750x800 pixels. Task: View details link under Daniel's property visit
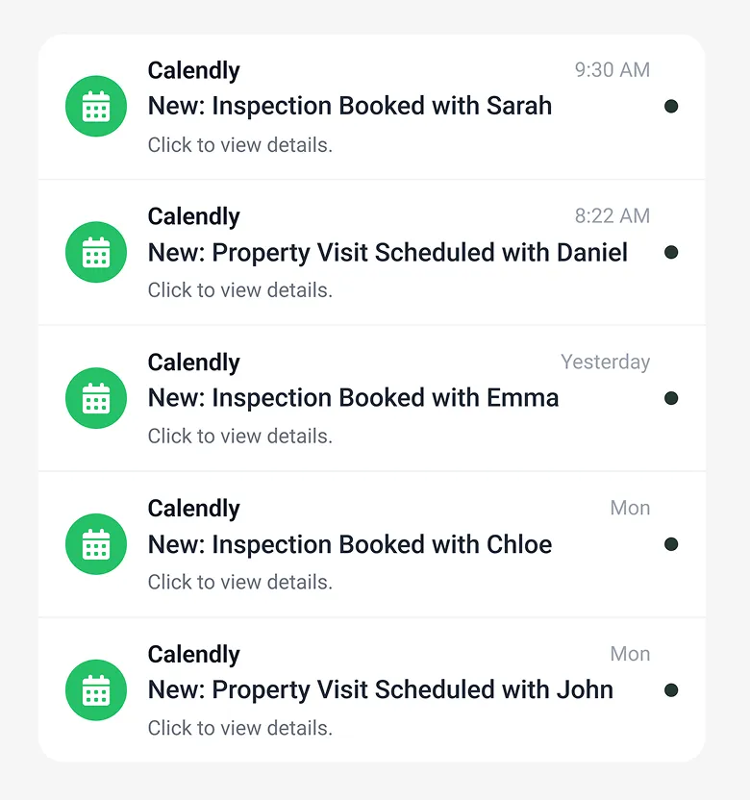coord(240,290)
